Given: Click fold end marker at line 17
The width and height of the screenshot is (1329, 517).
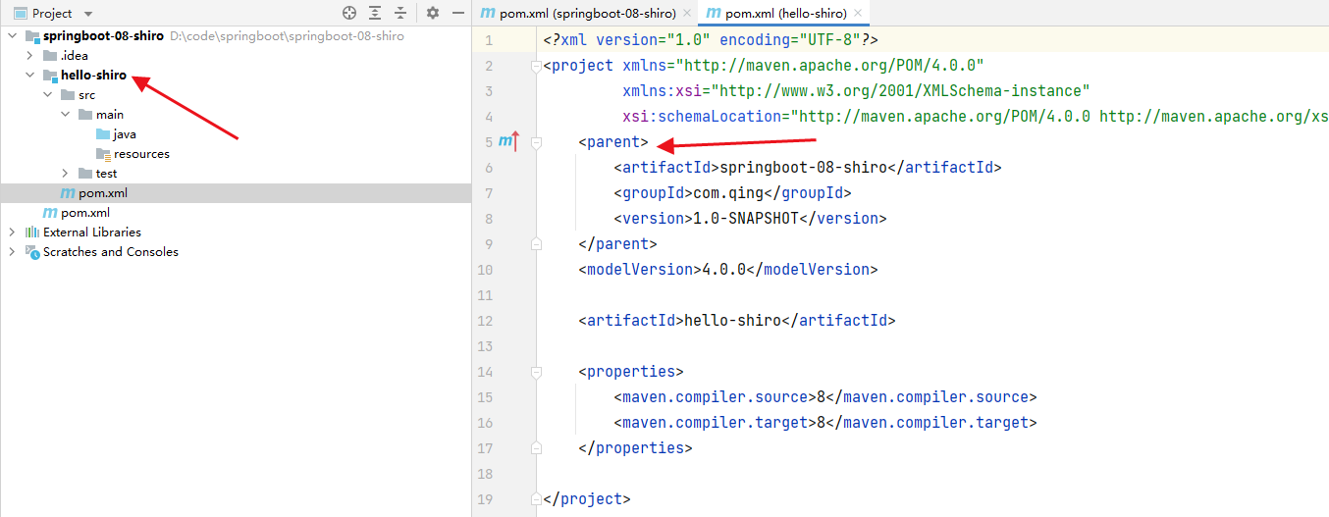Looking at the screenshot, I should click(536, 448).
